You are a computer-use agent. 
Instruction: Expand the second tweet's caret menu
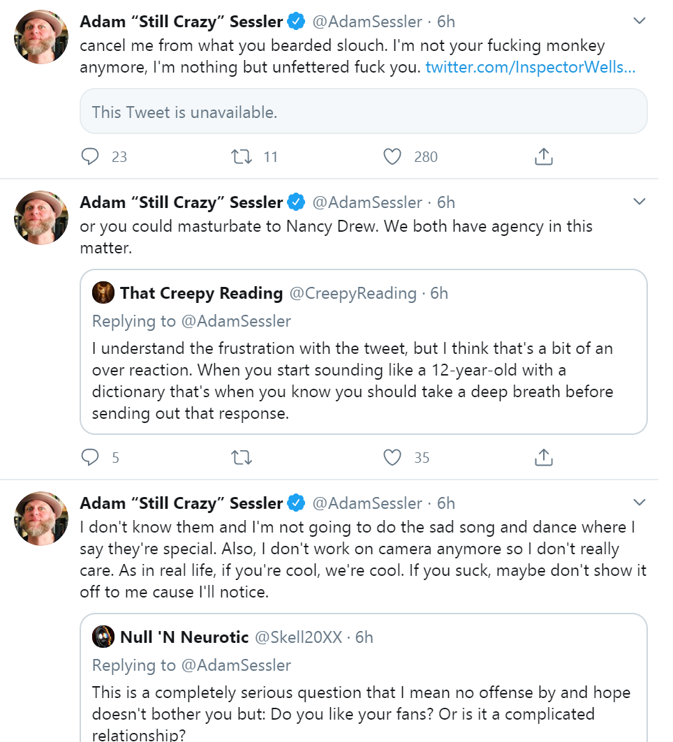tap(639, 202)
